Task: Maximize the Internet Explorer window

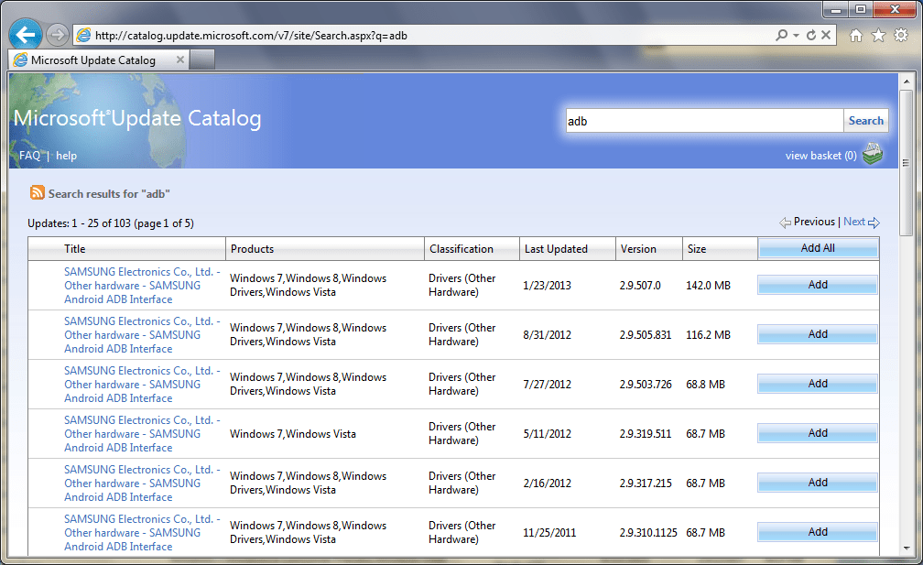Action: point(861,9)
